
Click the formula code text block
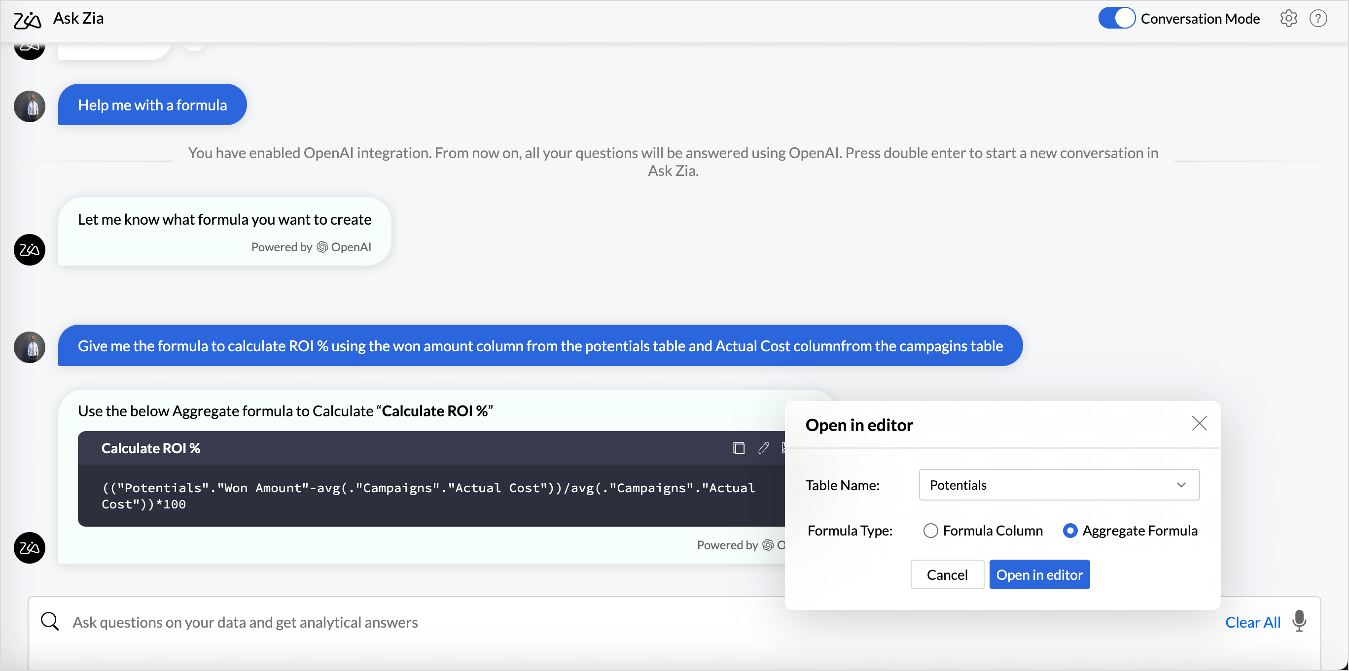point(428,496)
